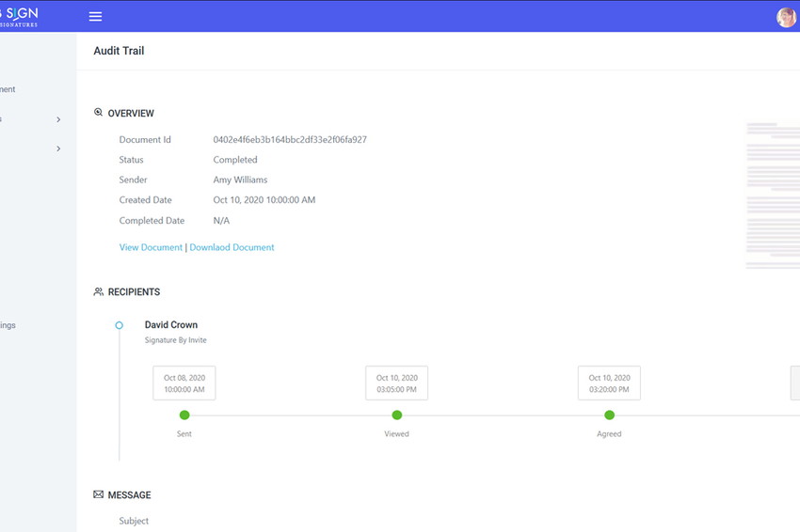This screenshot has height=532, width=800.
Task: Click the Sent step label
Action: [x=184, y=433]
